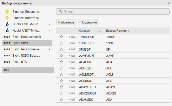Star ACMUSDT as favorite
This screenshot has width=172, height=106.
point(61,74)
